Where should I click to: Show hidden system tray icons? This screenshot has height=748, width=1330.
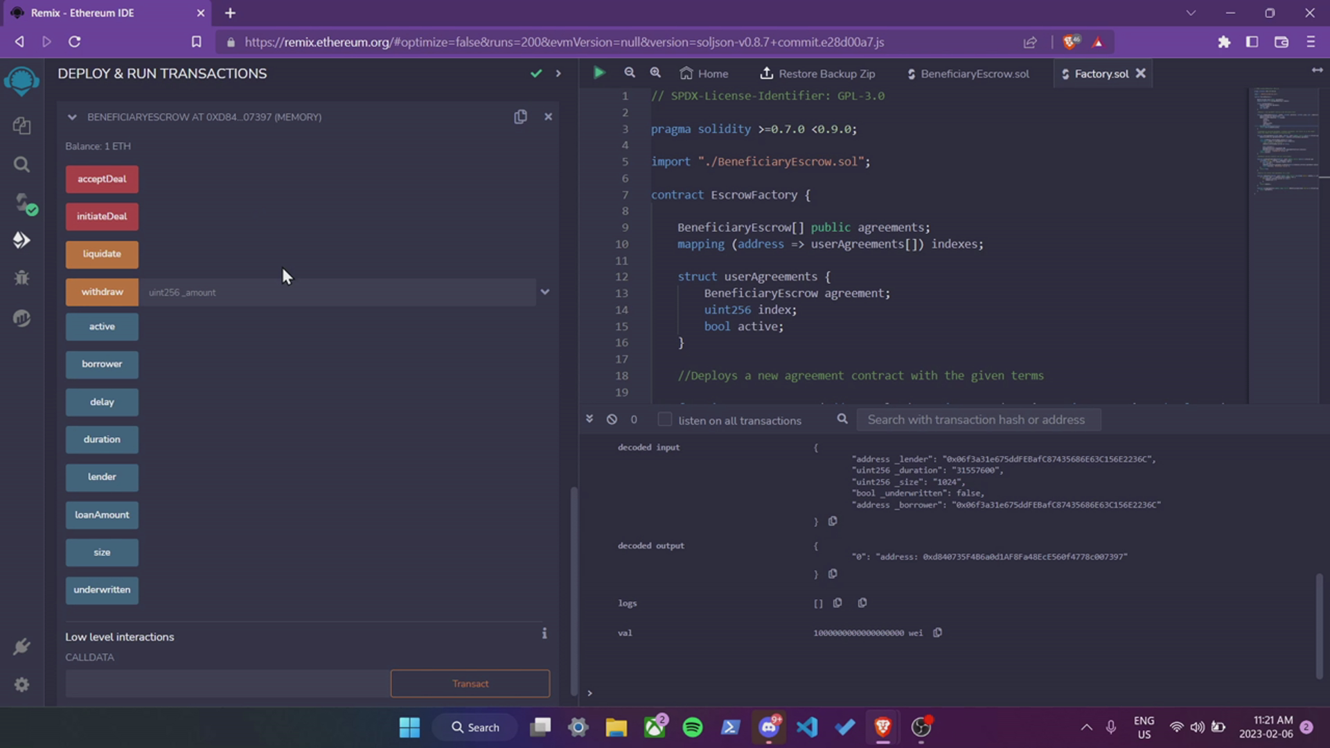coord(1086,727)
